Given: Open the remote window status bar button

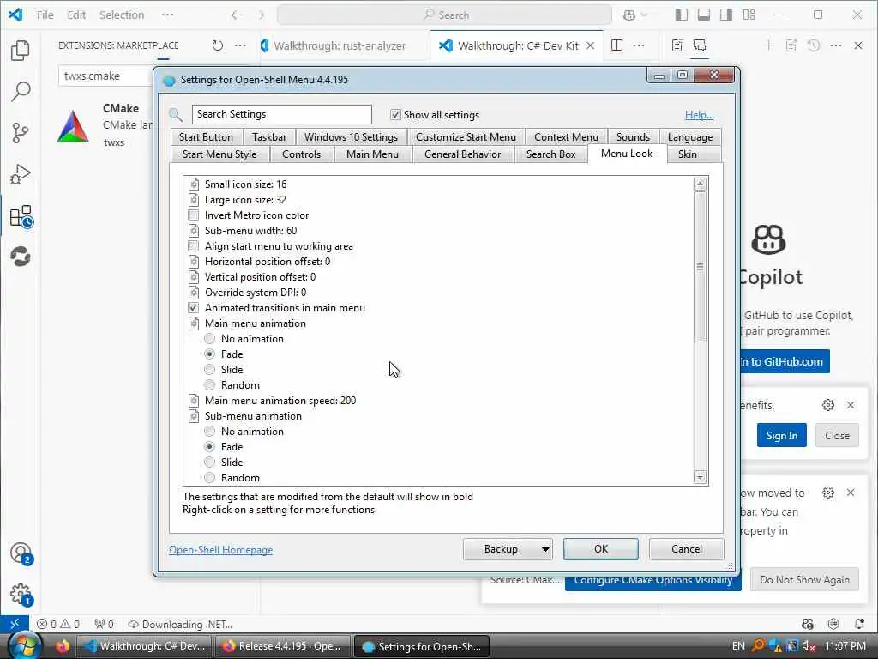Looking at the screenshot, I should [15, 624].
